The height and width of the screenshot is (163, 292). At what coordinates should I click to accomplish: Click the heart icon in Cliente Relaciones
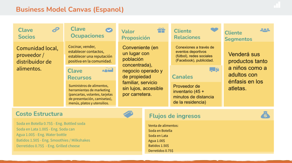214,30
